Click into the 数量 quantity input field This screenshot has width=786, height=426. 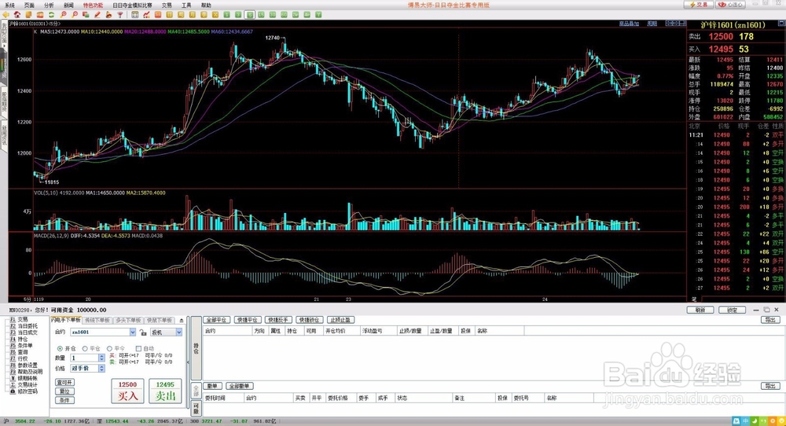click(x=84, y=358)
